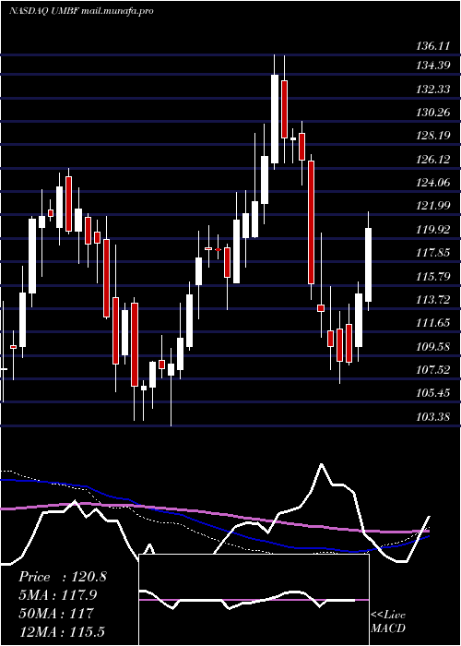Click the 132.33 price axis label
The width and height of the screenshot is (461, 646).
point(433,89)
